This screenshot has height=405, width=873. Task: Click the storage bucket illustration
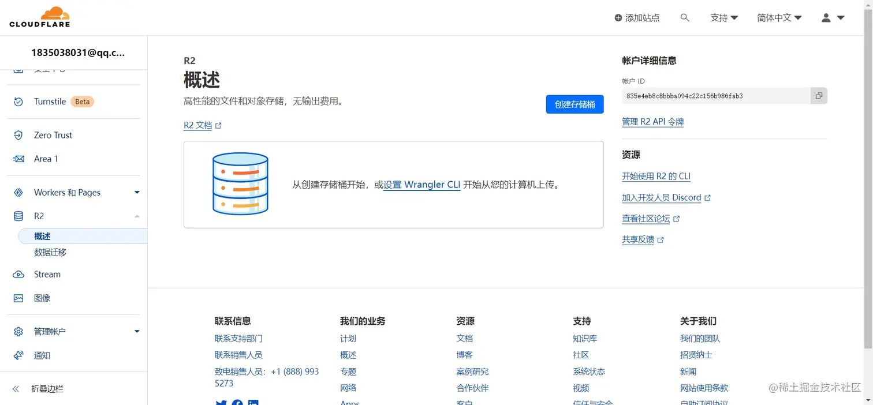(x=240, y=184)
